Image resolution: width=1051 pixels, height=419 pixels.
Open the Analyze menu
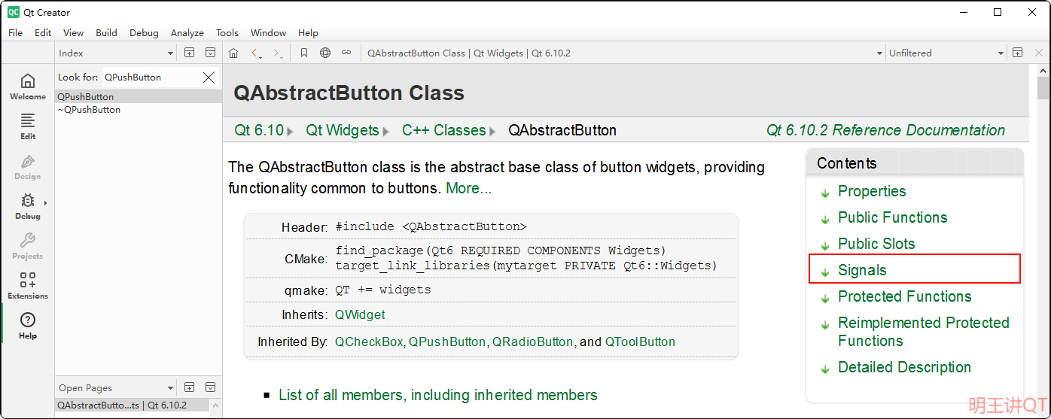click(187, 32)
